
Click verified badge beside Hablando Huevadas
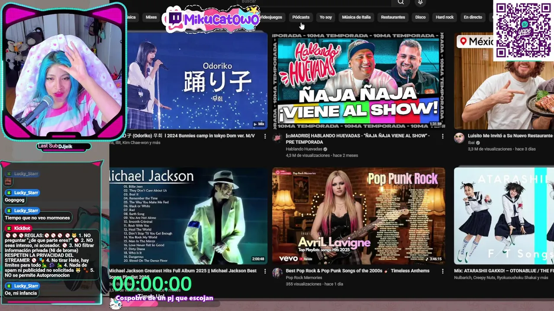click(325, 149)
